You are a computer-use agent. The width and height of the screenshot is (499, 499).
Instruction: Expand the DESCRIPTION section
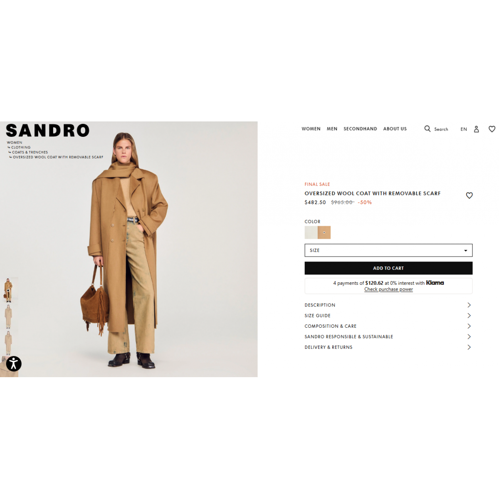point(388,305)
